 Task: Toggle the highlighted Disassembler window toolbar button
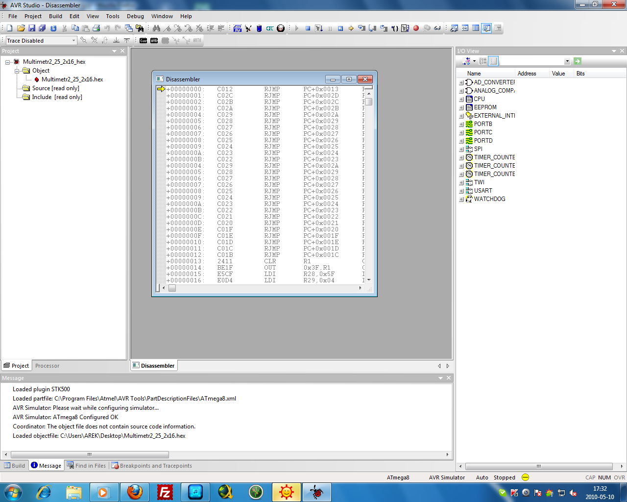(486, 28)
